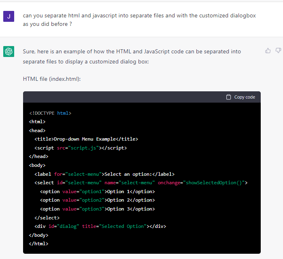Click the clipboard icon in code header

[x=228, y=97]
